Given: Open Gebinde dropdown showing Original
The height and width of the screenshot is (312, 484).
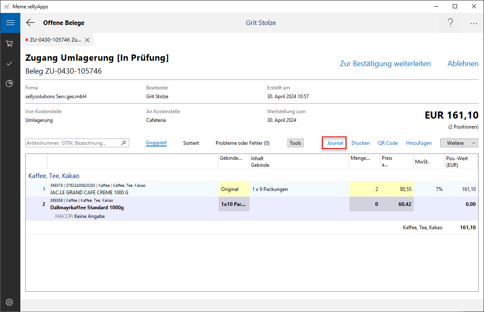Looking at the screenshot, I should [233, 189].
